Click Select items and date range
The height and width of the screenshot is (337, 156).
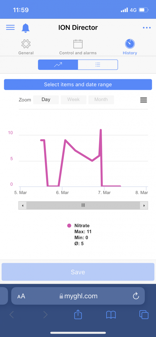[x=78, y=85]
